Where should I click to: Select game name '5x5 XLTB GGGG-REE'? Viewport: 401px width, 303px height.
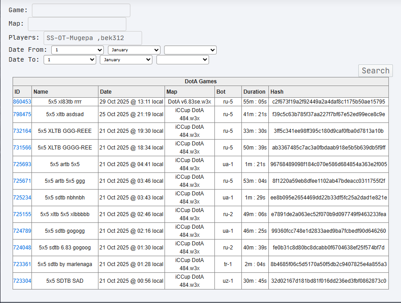[x=65, y=148]
